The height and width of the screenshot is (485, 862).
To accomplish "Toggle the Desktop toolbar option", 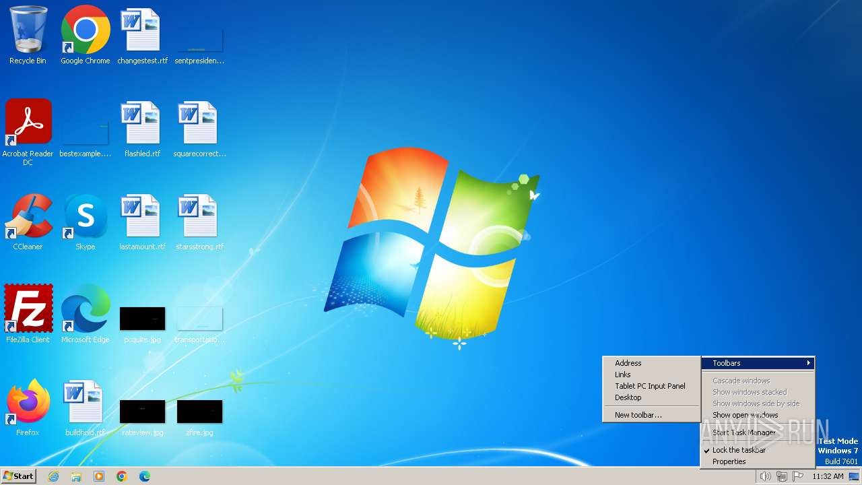I will [x=652, y=397].
